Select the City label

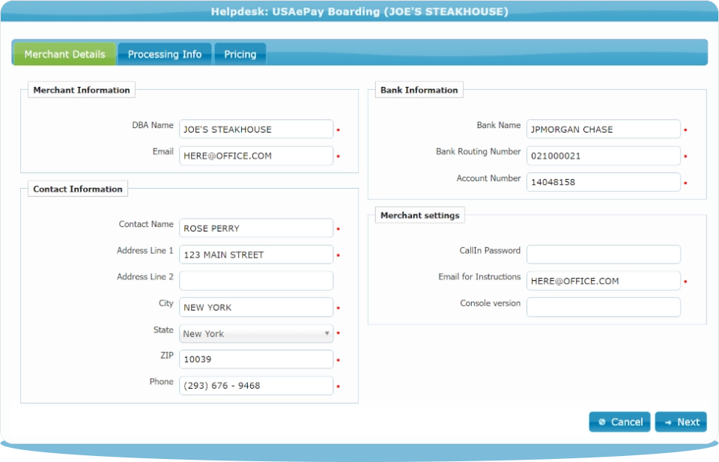[166, 303]
